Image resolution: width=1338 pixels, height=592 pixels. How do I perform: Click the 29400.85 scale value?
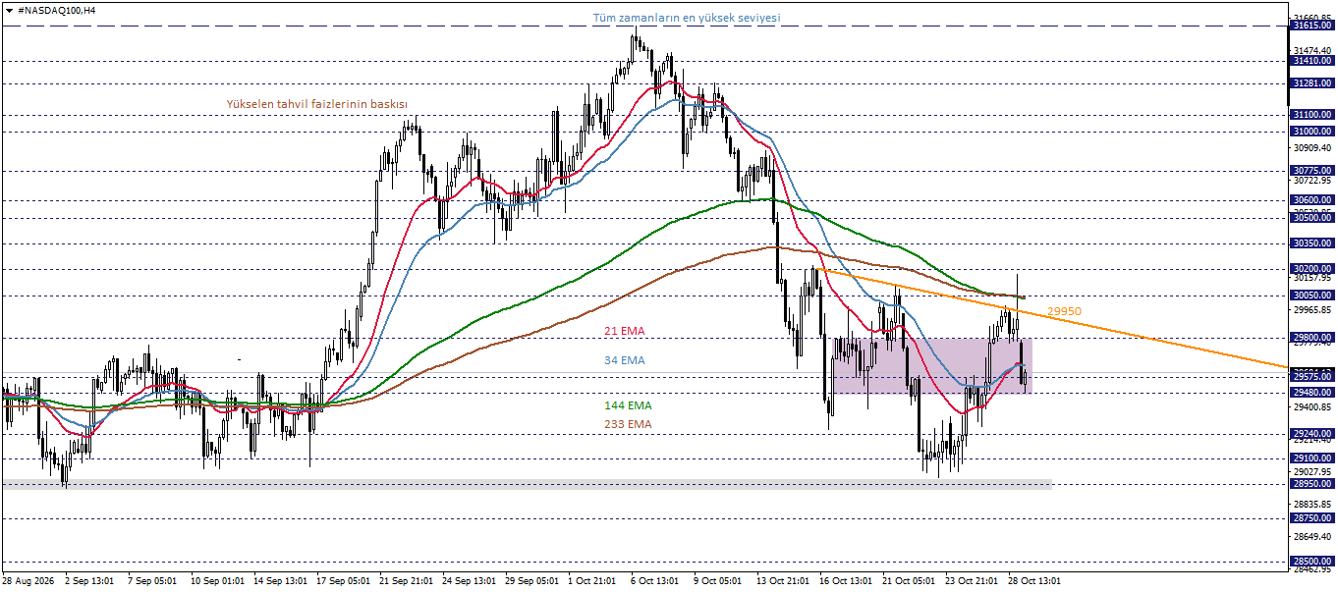pos(1313,407)
